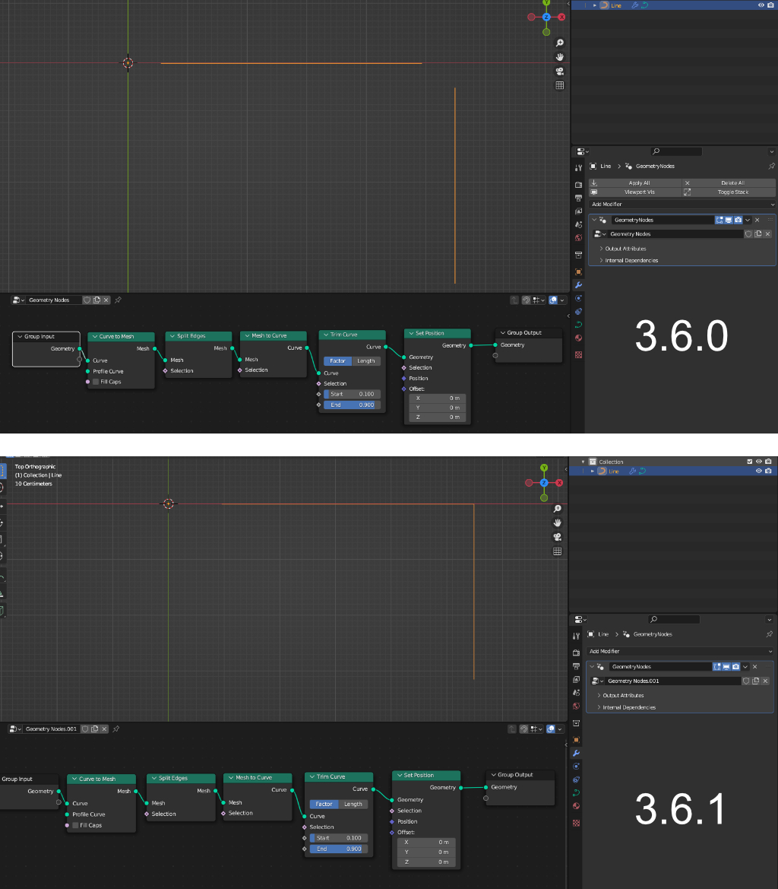Toggle viewport display on the 3.6.1 modifier
This screenshot has height=889, width=778.
[x=726, y=667]
